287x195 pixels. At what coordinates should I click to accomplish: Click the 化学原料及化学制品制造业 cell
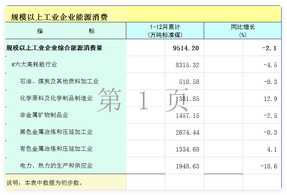pyautogui.click(x=56, y=98)
